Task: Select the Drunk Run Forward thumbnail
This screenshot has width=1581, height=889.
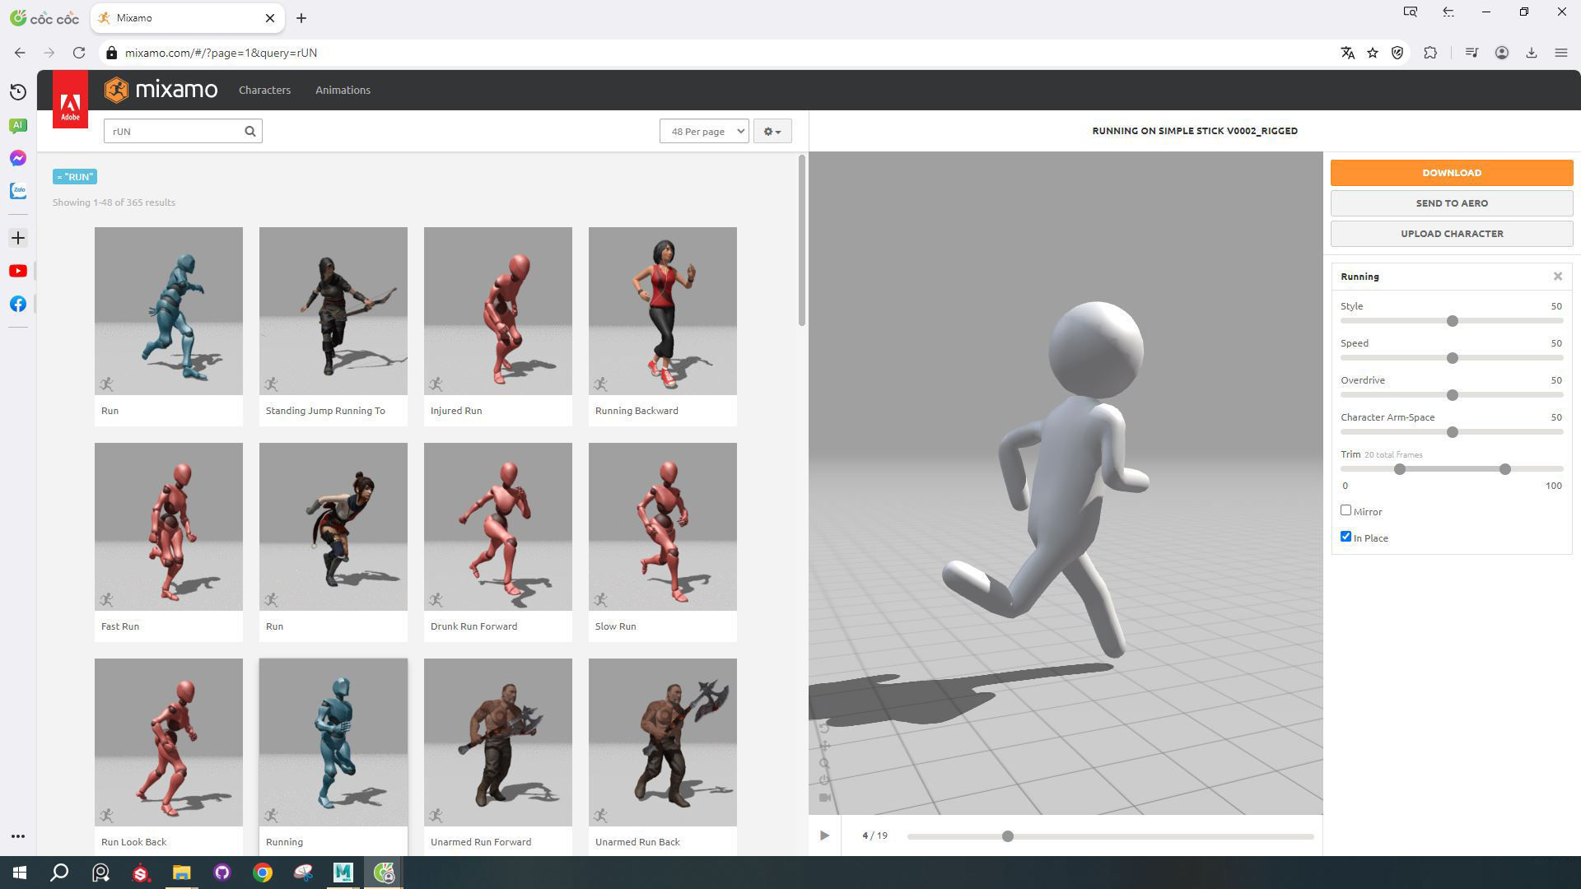Action: tap(498, 527)
